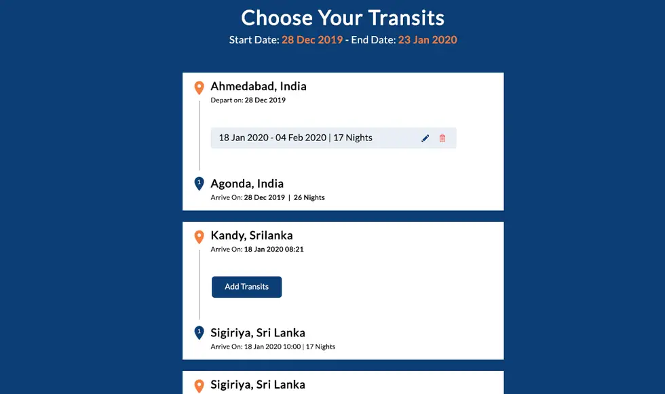Click the start date 28 Dec 2019
This screenshot has height=394, width=665.
tap(312, 40)
